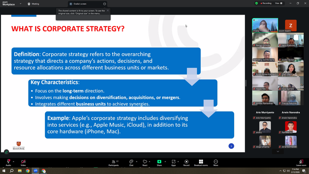
Task: Select the zoom baa03 participant tile
Action: point(291,26)
